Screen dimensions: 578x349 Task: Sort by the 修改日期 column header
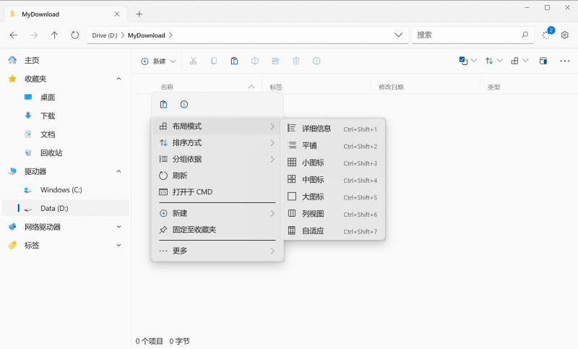point(391,87)
